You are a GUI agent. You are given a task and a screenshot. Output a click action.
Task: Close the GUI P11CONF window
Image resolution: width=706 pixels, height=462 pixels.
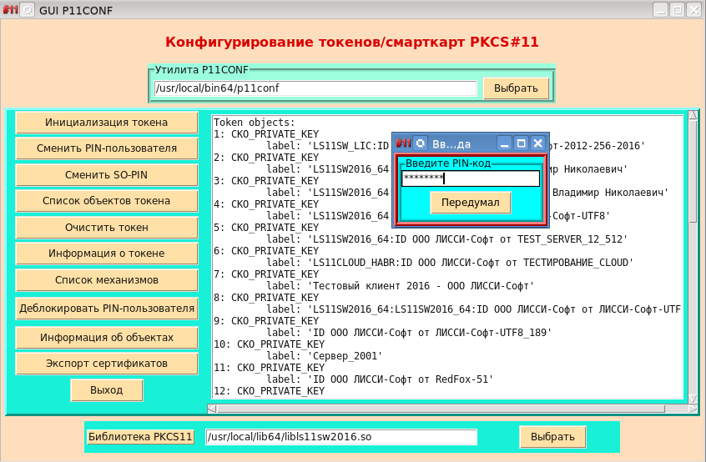click(693, 10)
